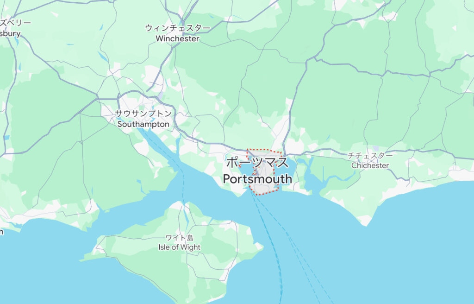Click the Isle of Wight label
474x304 pixels.
[179, 247]
